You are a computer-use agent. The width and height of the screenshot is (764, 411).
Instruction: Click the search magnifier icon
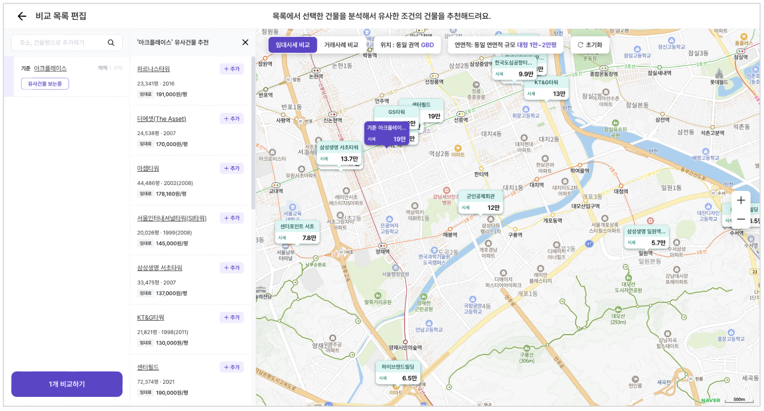point(111,42)
